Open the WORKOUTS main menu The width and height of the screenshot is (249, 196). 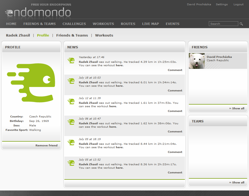103,24
